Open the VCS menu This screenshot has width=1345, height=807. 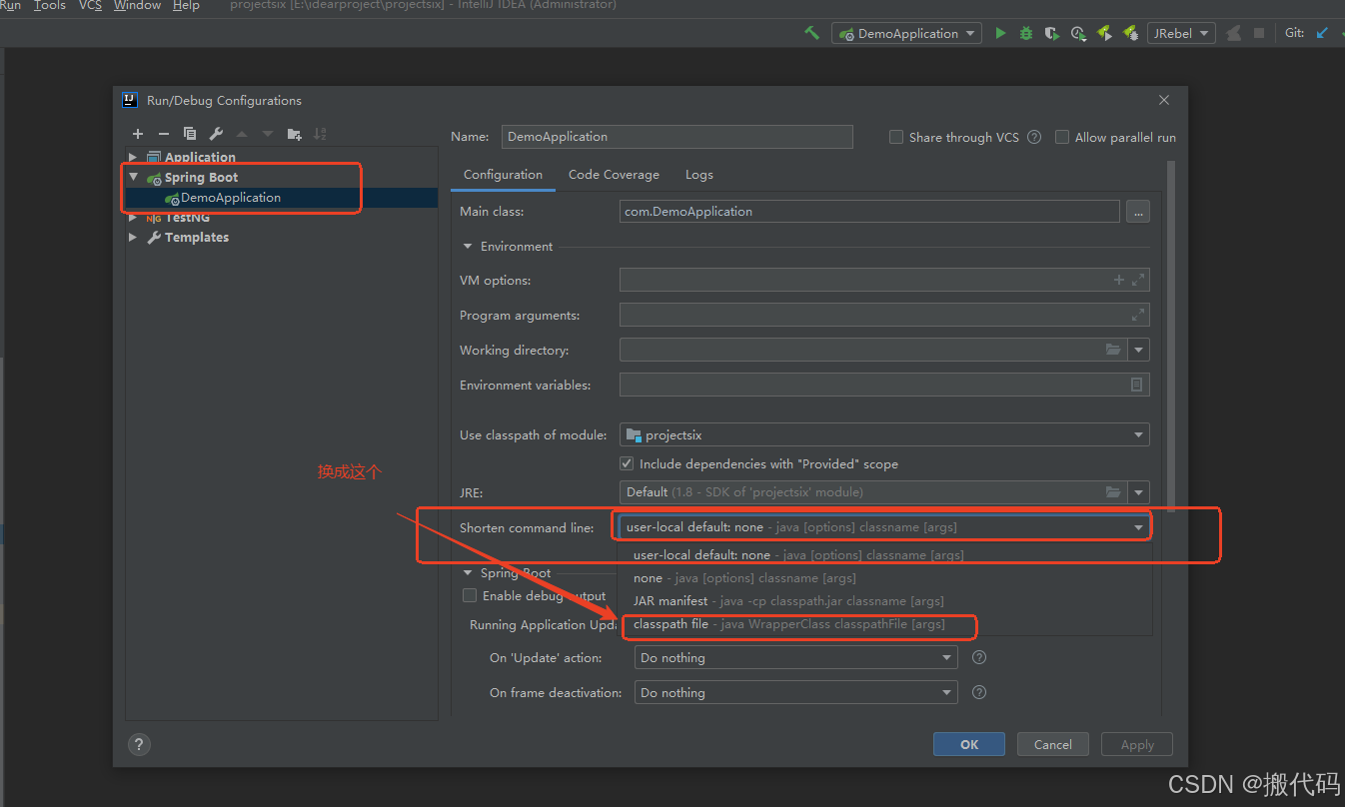click(90, 6)
